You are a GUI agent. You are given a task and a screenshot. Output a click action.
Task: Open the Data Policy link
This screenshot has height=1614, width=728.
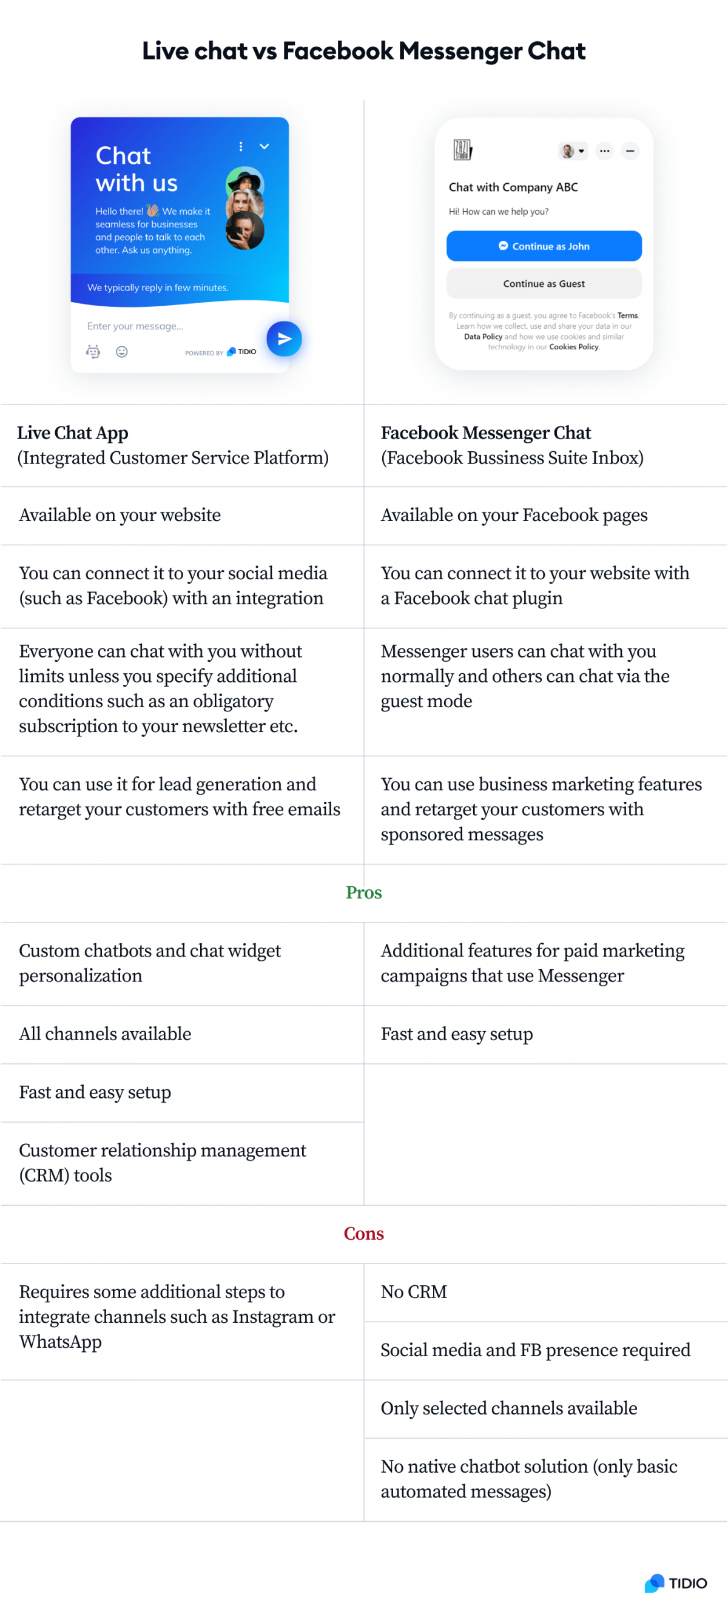tap(483, 337)
